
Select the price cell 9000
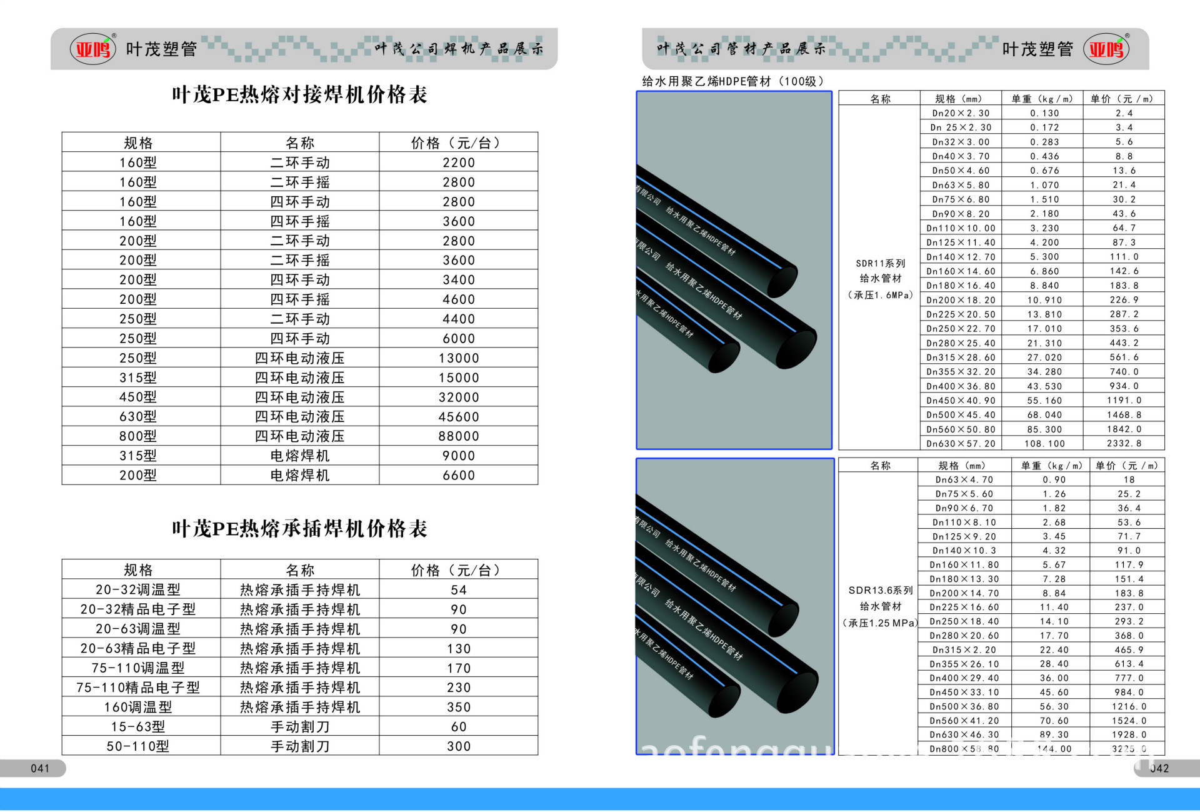459,456
